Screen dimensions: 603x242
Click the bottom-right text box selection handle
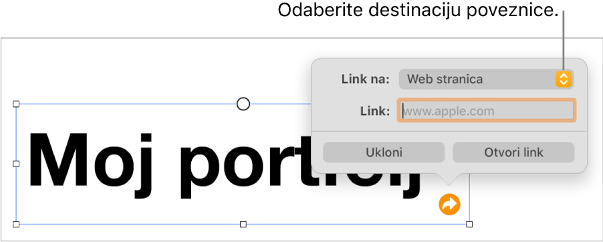coord(469,225)
